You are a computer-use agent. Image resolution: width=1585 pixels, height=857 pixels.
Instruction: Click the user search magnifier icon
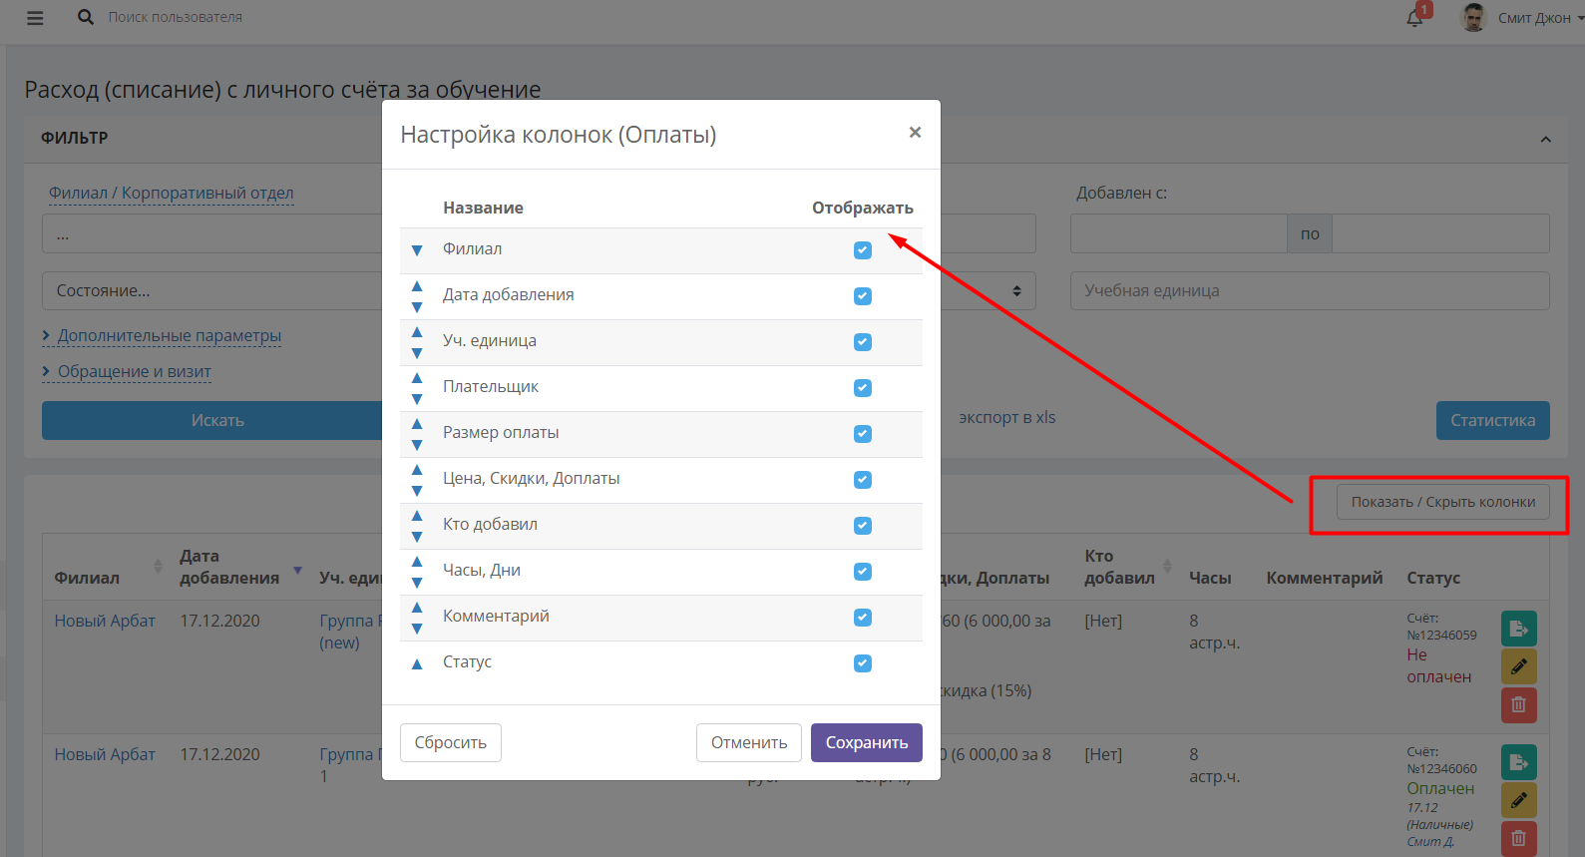pos(86,17)
